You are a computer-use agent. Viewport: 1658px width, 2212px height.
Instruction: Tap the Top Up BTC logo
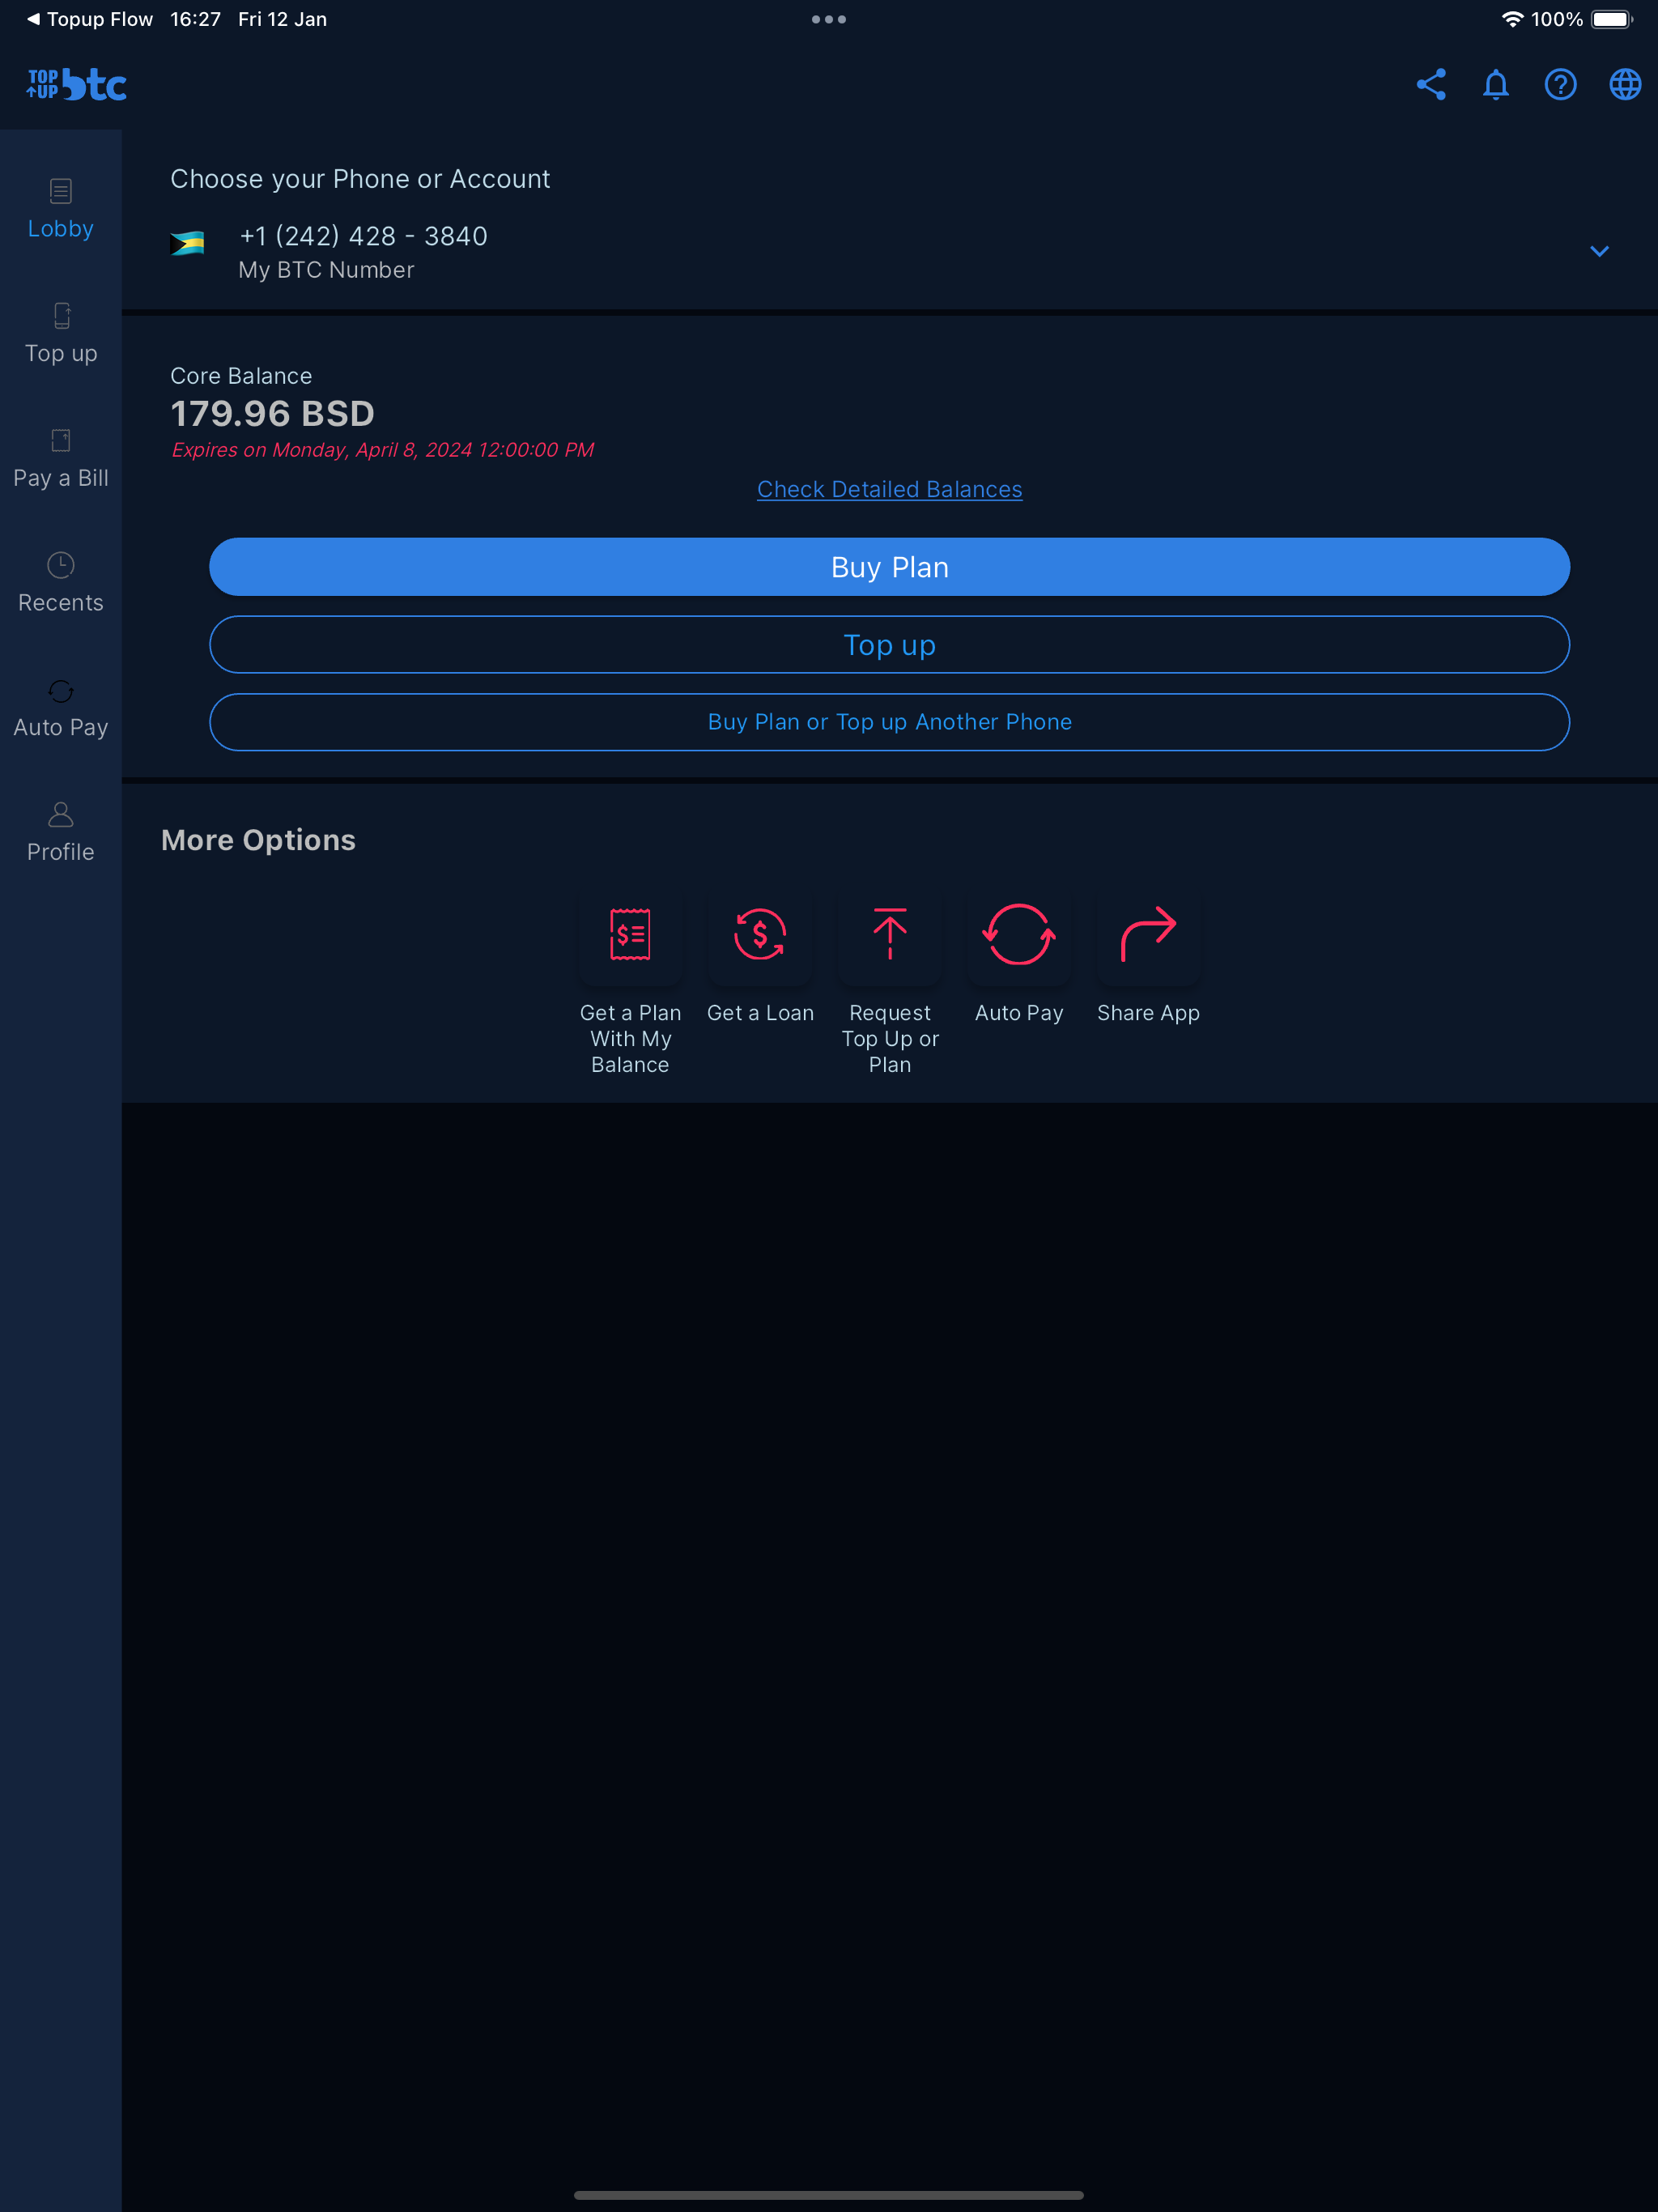pyautogui.click(x=76, y=85)
